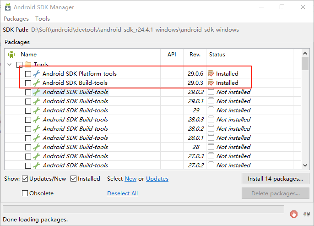Click the Build-tools 29.0.2 wrench icon
314x226 pixels.
(37, 92)
